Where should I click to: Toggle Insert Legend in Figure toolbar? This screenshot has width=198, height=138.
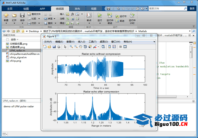(114, 47)
